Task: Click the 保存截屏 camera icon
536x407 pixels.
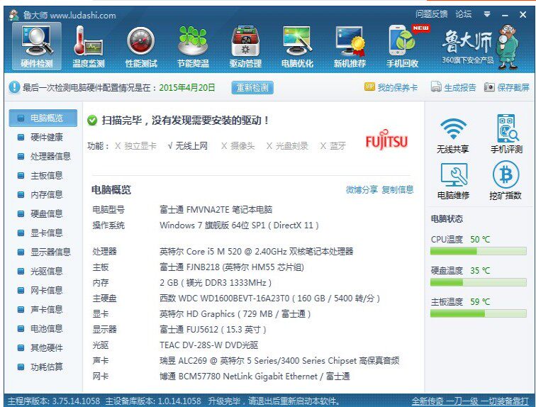Action: tap(489, 87)
